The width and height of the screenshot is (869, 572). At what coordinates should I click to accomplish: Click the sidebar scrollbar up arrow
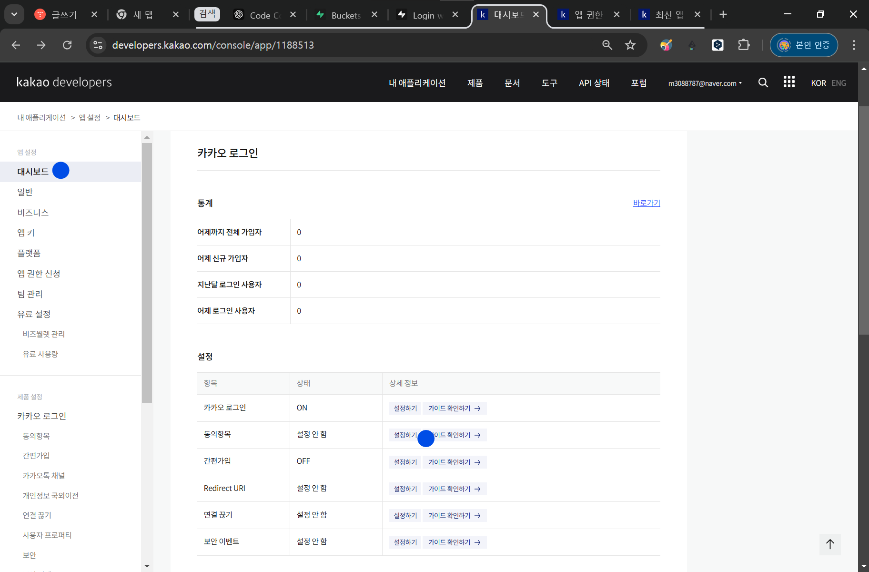147,137
